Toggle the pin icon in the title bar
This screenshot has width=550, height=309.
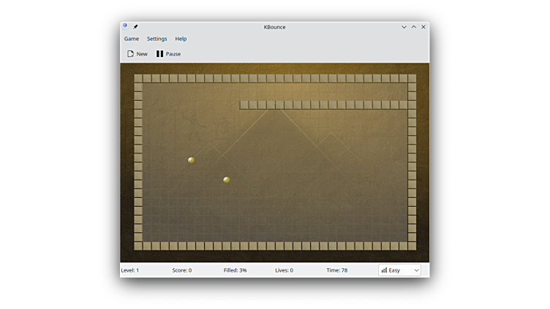135,27
